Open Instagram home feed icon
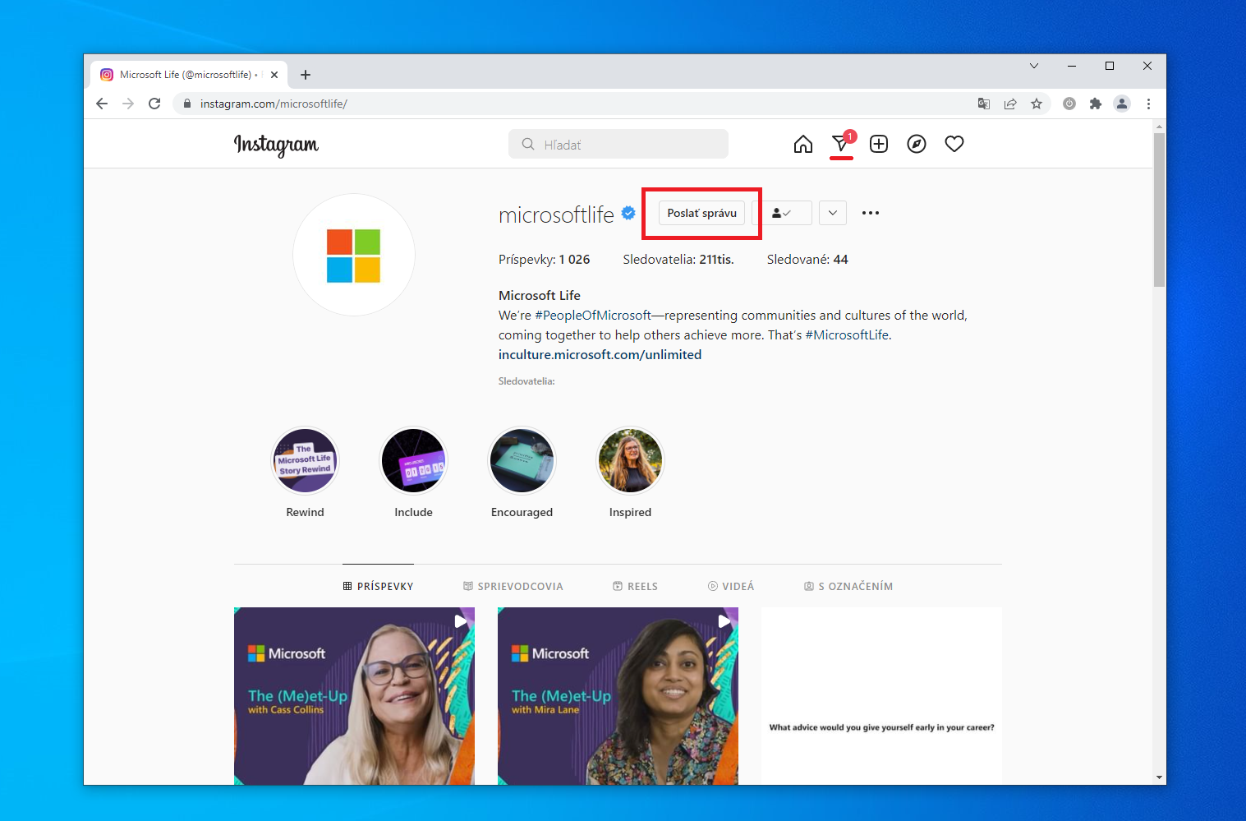Viewport: 1246px width, 821px height. tap(802, 145)
